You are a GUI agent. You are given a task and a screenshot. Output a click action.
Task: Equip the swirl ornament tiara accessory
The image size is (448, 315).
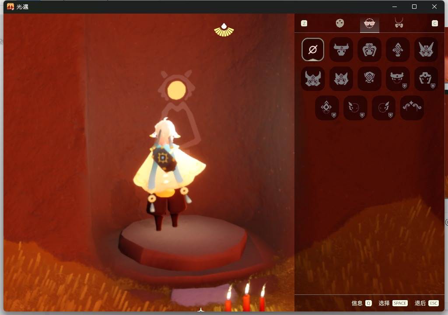point(412,108)
